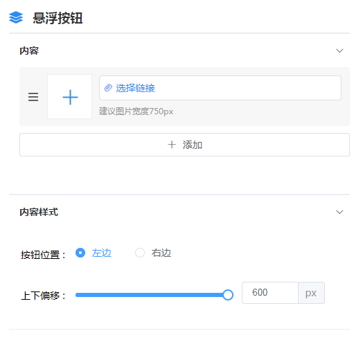Click the 内容样式 section header title
The height and width of the screenshot is (342, 363).
[x=39, y=212]
